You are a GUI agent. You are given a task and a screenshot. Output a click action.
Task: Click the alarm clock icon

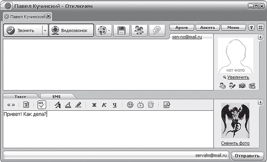click(150, 105)
